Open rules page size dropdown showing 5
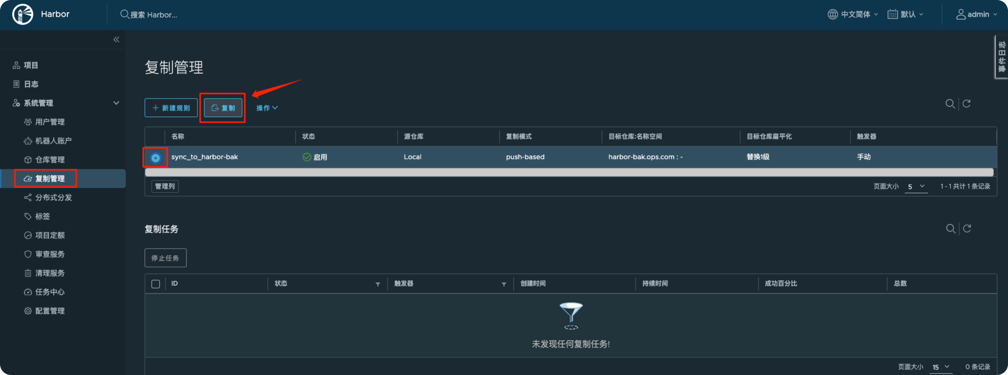Image resolution: width=1008 pixels, height=375 pixels. [916, 186]
